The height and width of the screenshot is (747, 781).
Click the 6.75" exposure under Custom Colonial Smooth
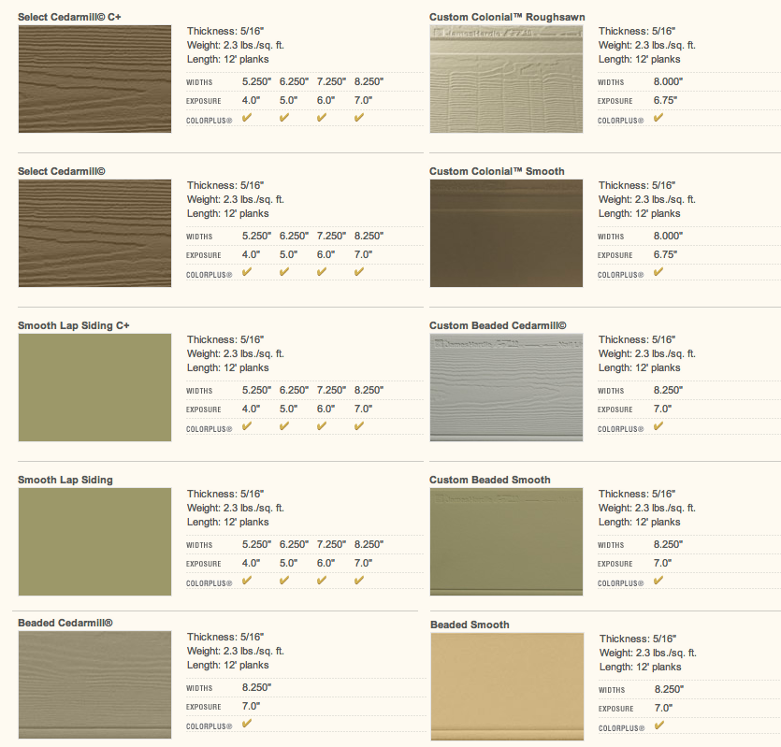[665, 254]
